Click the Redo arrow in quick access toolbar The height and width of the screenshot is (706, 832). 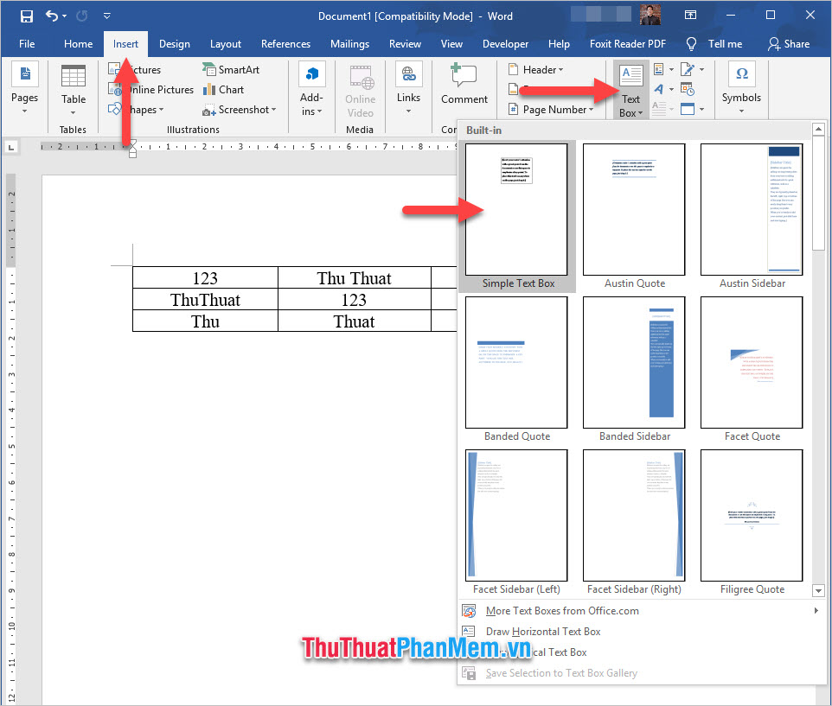coord(81,16)
